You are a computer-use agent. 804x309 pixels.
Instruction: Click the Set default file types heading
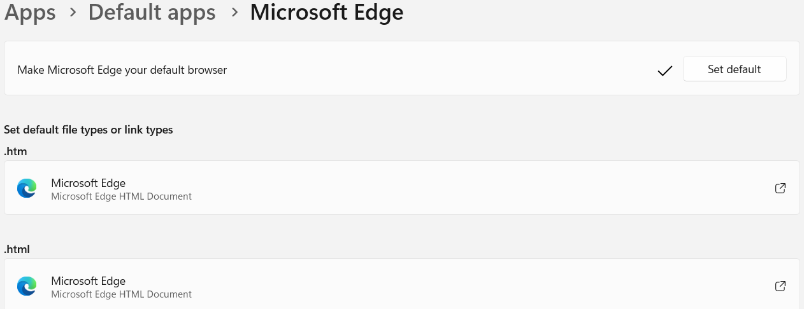(x=89, y=130)
